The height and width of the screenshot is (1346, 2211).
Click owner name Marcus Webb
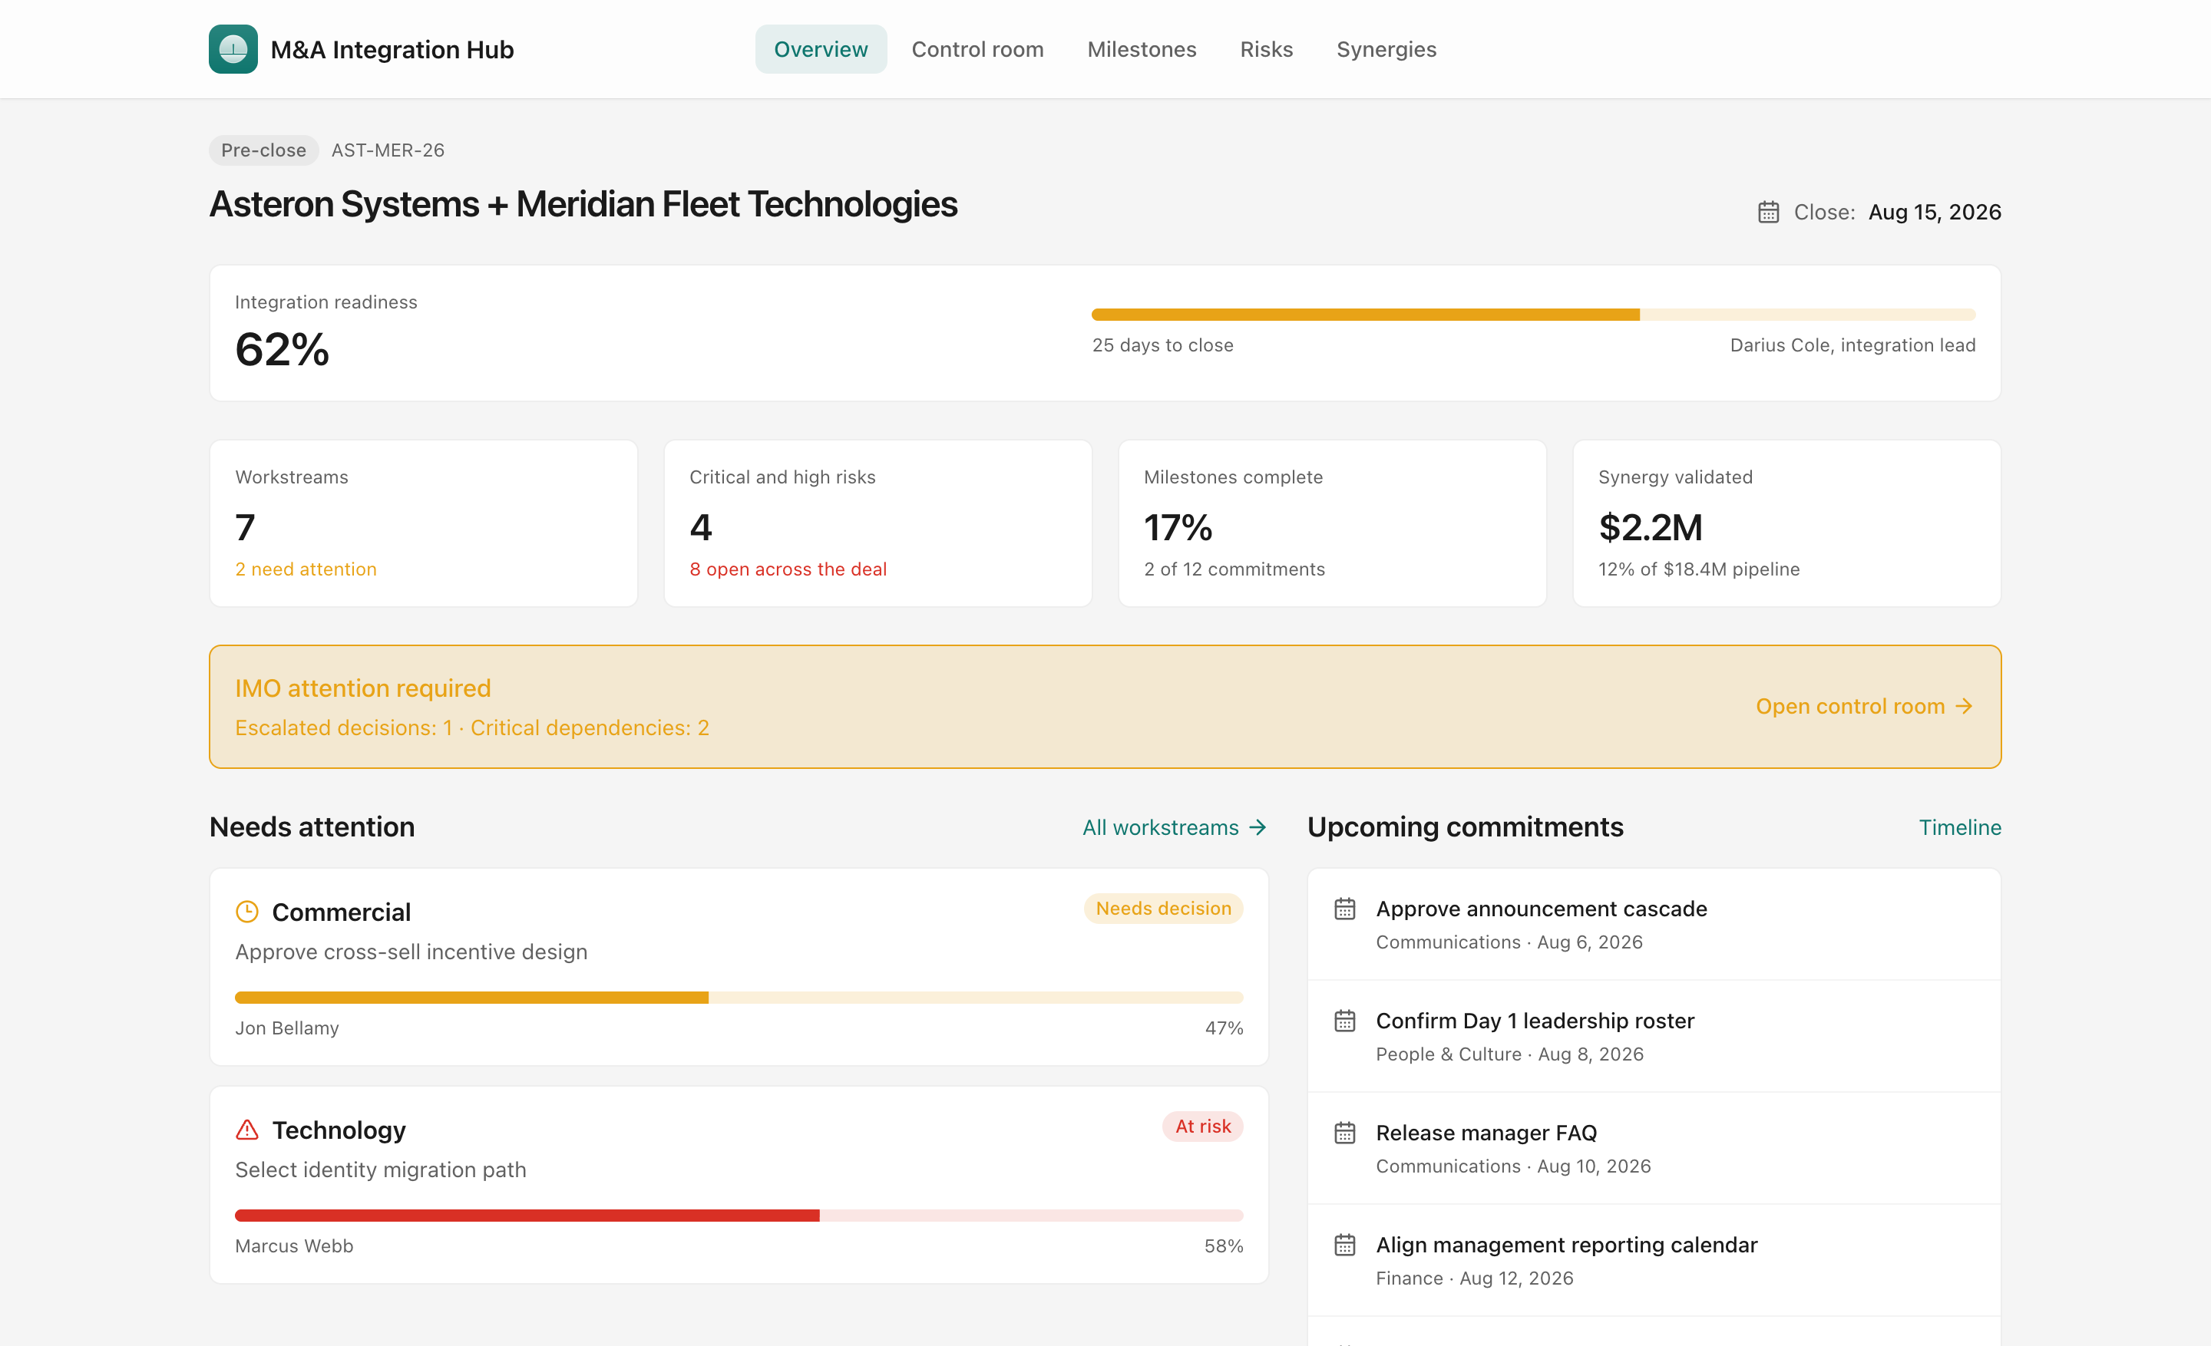[294, 1246]
